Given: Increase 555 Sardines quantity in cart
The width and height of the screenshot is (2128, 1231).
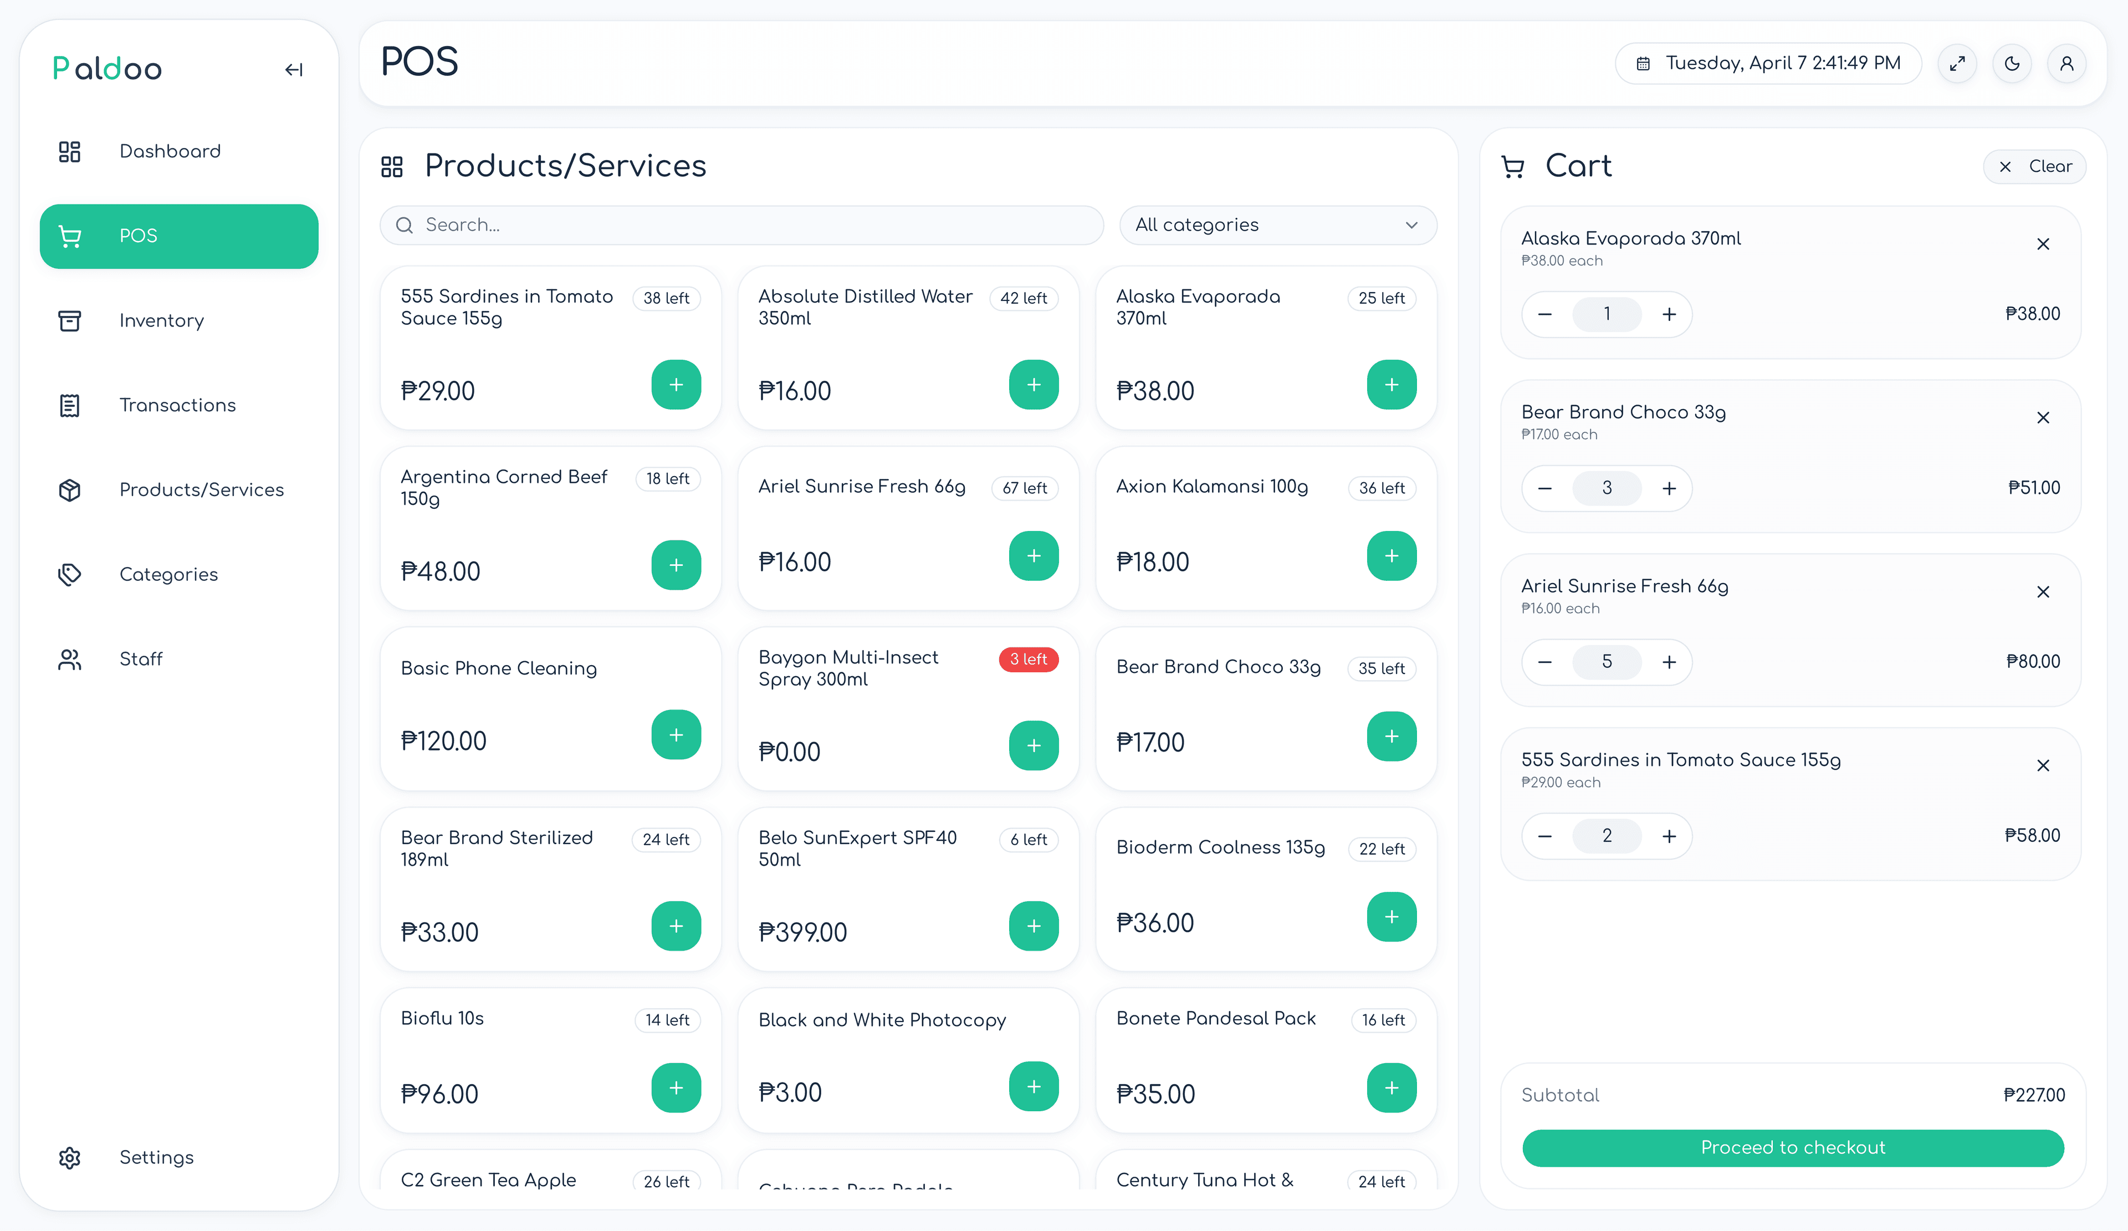Looking at the screenshot, I should tap(1669, 837).
